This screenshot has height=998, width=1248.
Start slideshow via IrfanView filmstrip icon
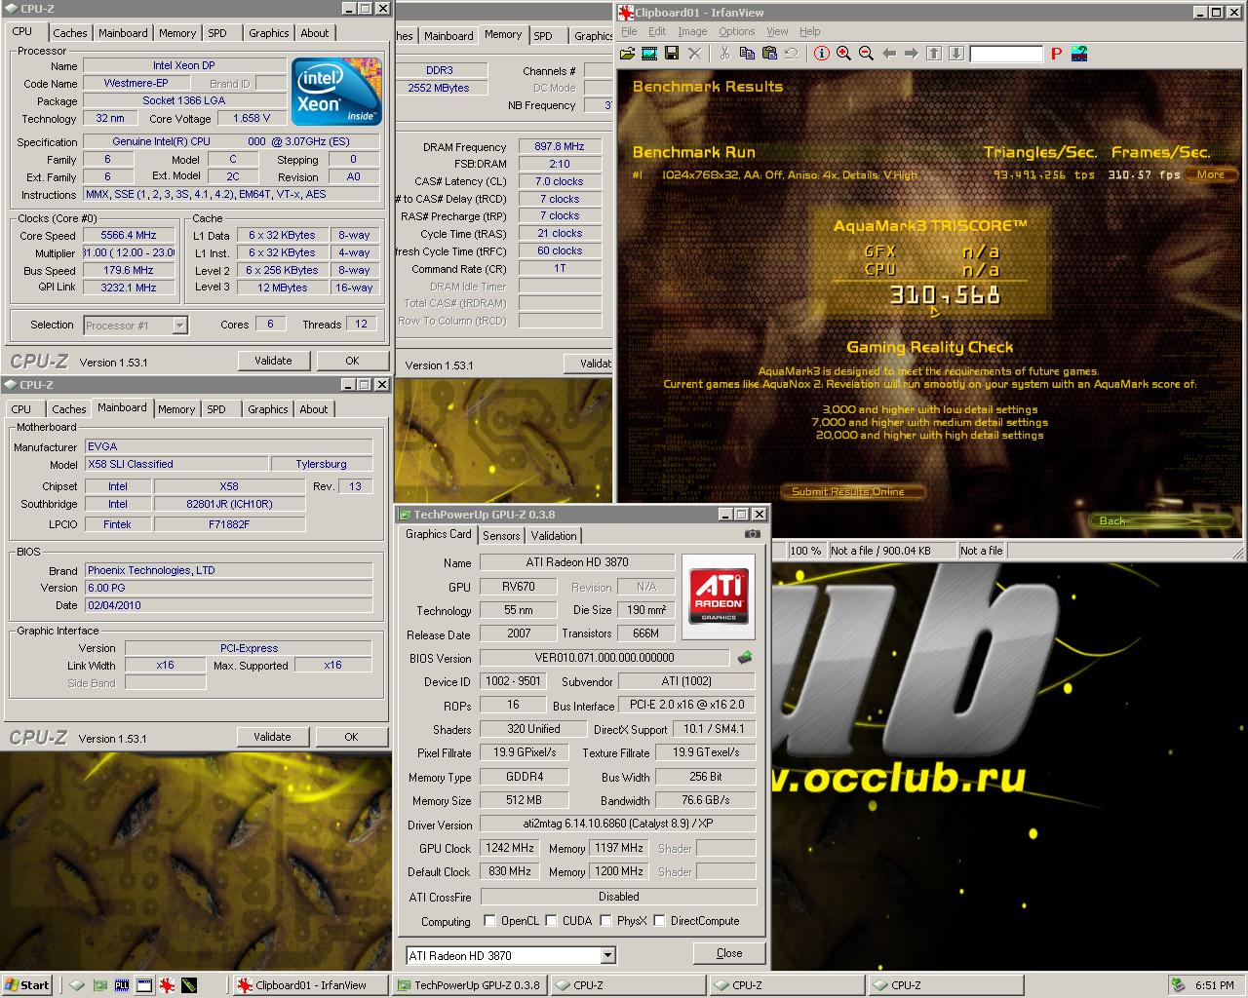(x=649, y=54)
